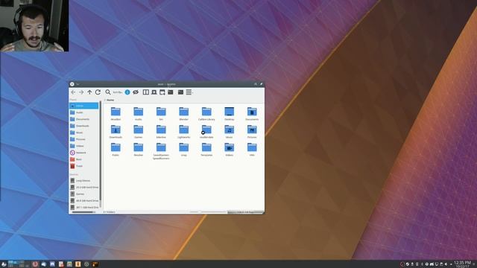Select the Downloads folder in file view
The height and width of the screenshot is (268, 477).
116,132
